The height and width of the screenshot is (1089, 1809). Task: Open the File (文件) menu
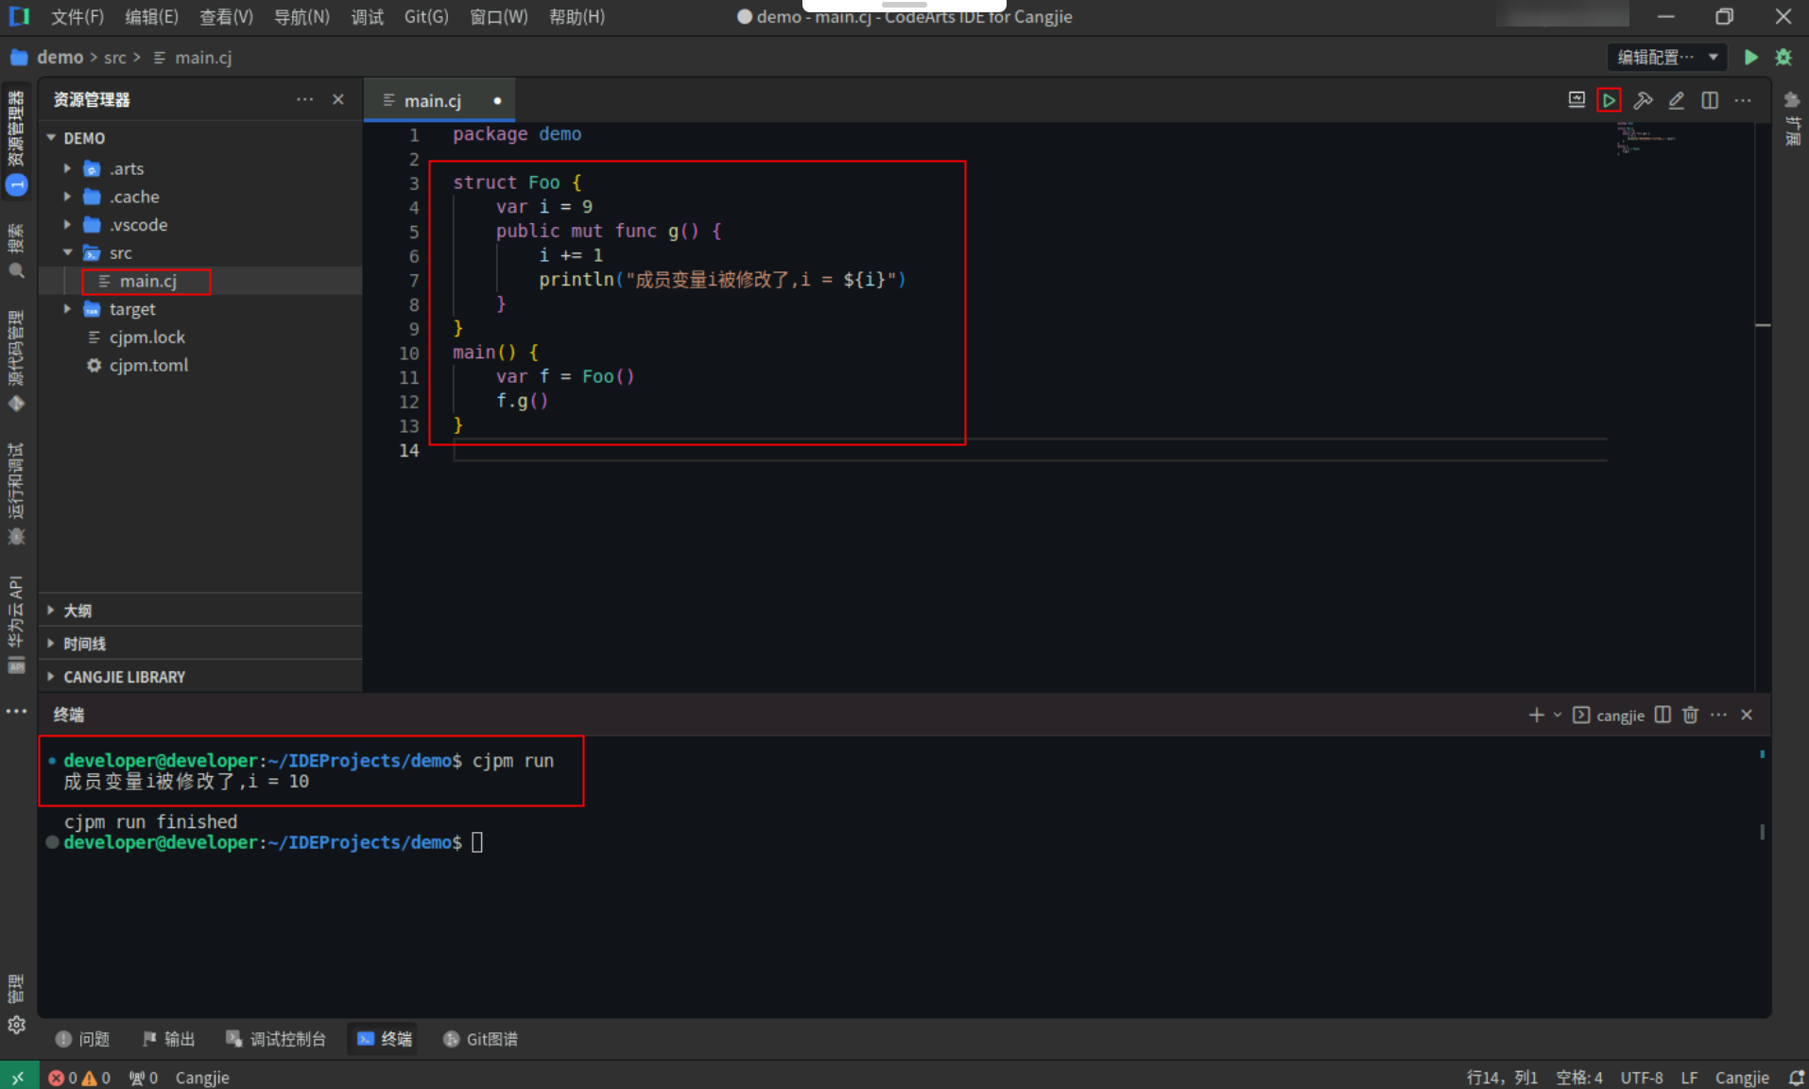pyautogui.click(x=78, y=17)
